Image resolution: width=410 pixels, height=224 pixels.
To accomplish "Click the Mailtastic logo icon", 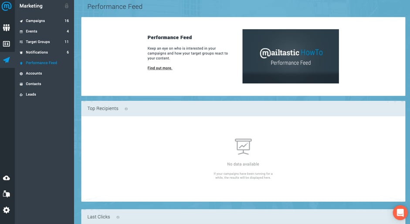I will 7,7.
